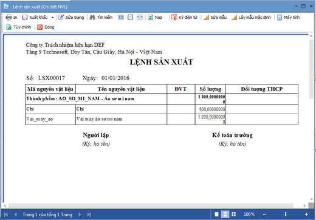Export the report with Xuất khẩu
316x220 pixels.
tap(35, 18)
